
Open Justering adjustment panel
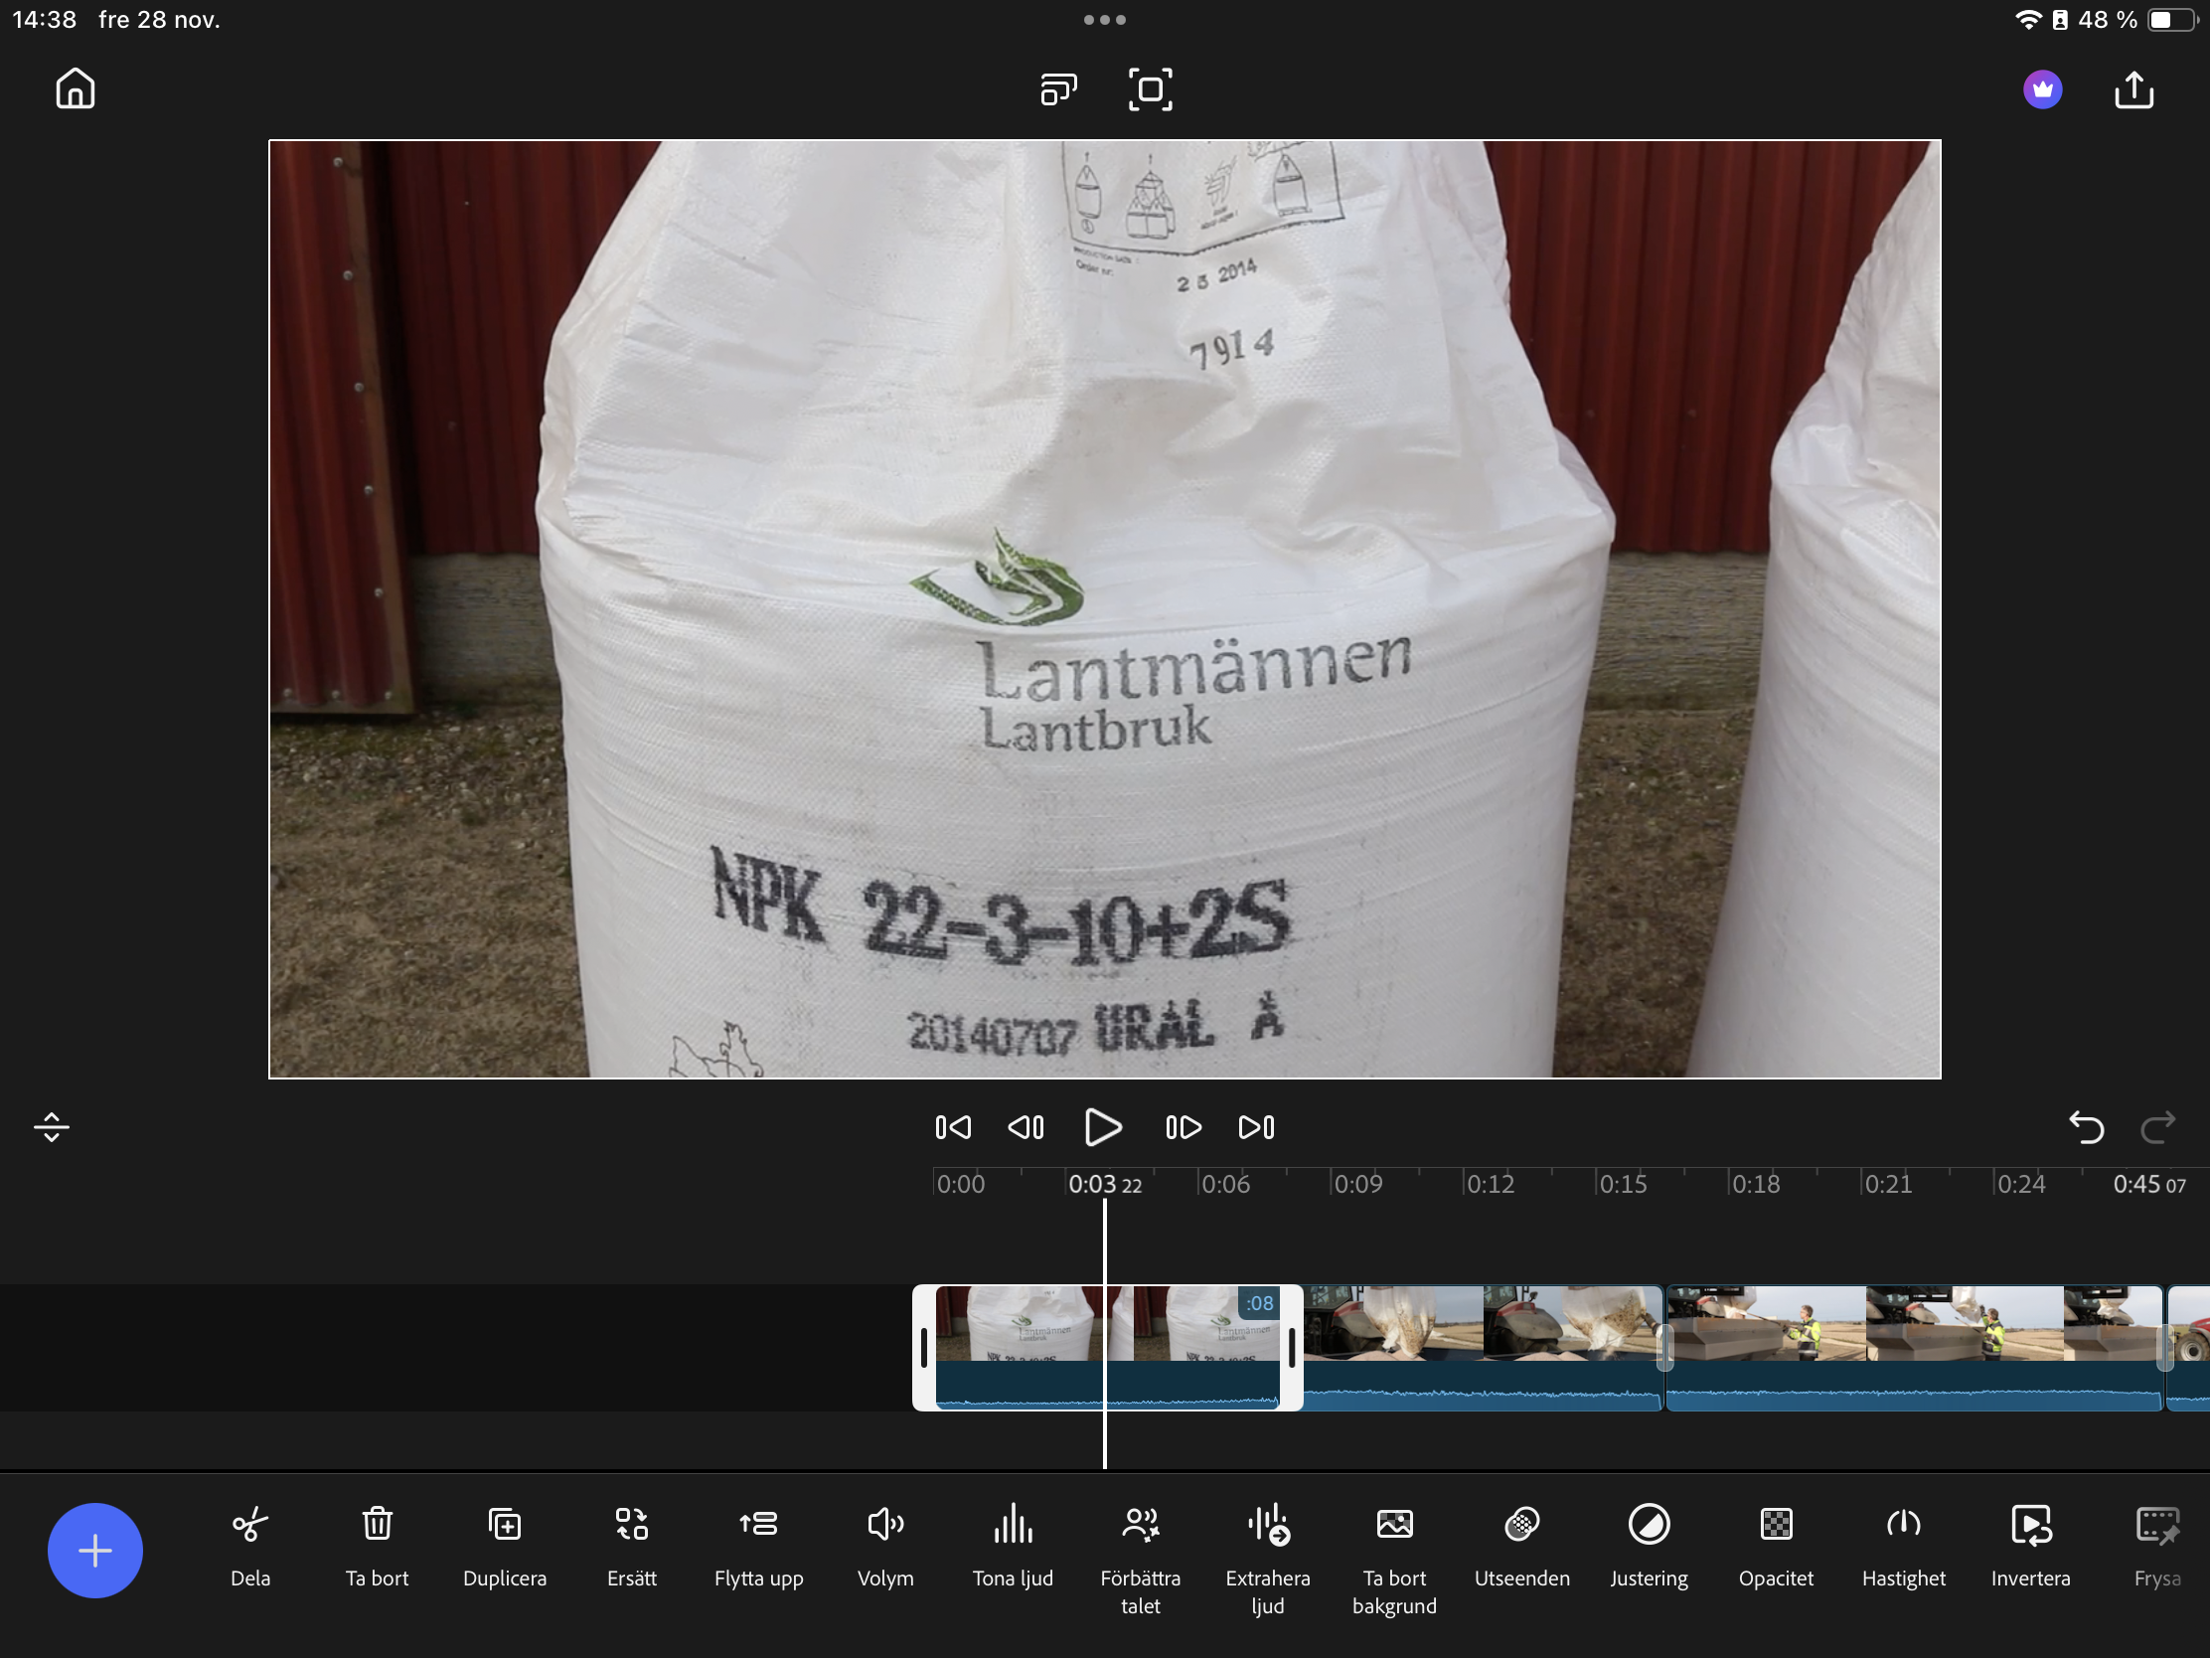coord(1649,1526)
